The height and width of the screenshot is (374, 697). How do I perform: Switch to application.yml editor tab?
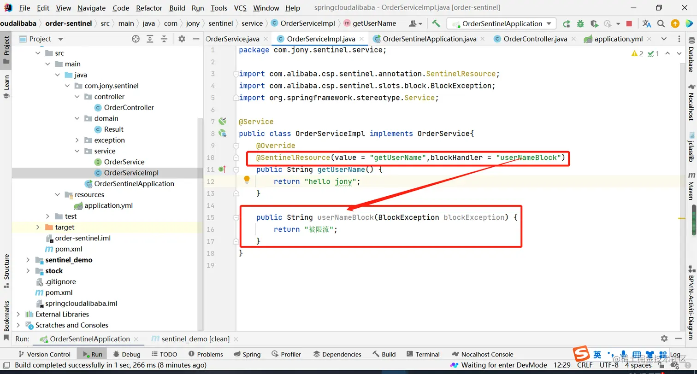click(x=618, y=39)
